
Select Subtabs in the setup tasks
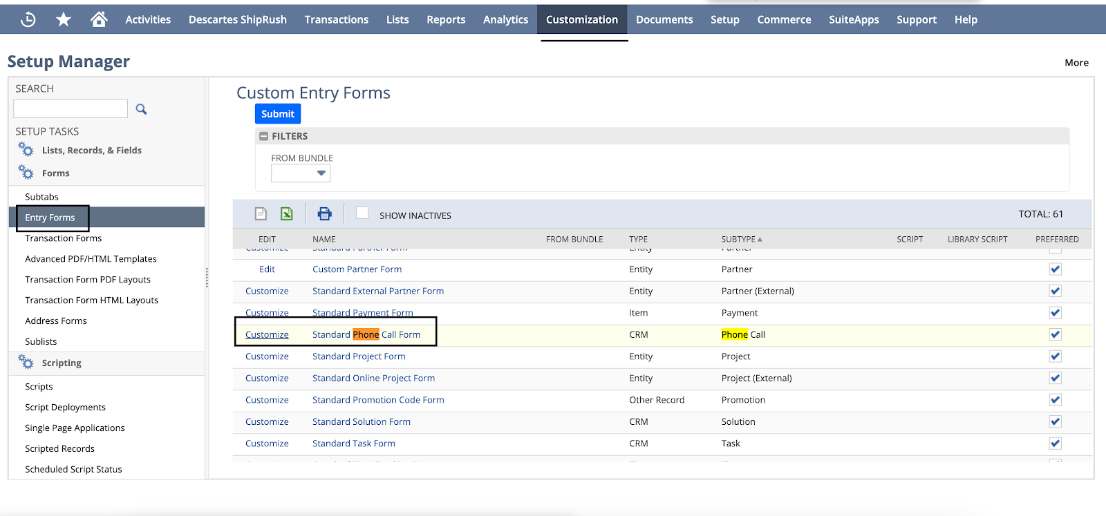41,197
